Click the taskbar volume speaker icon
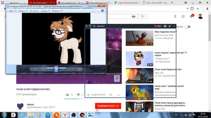211x118 pixels. point(186,115)
